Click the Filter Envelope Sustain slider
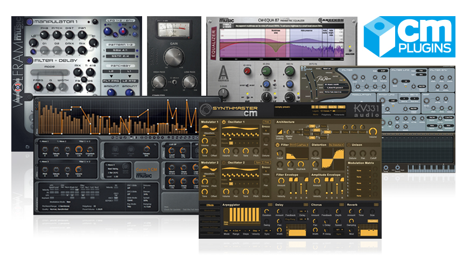 pyautogui.click(x=301, y=189)
